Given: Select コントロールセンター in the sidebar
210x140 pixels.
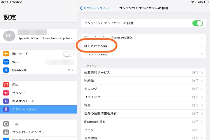Looking at the screenshot, I should 38,132.
